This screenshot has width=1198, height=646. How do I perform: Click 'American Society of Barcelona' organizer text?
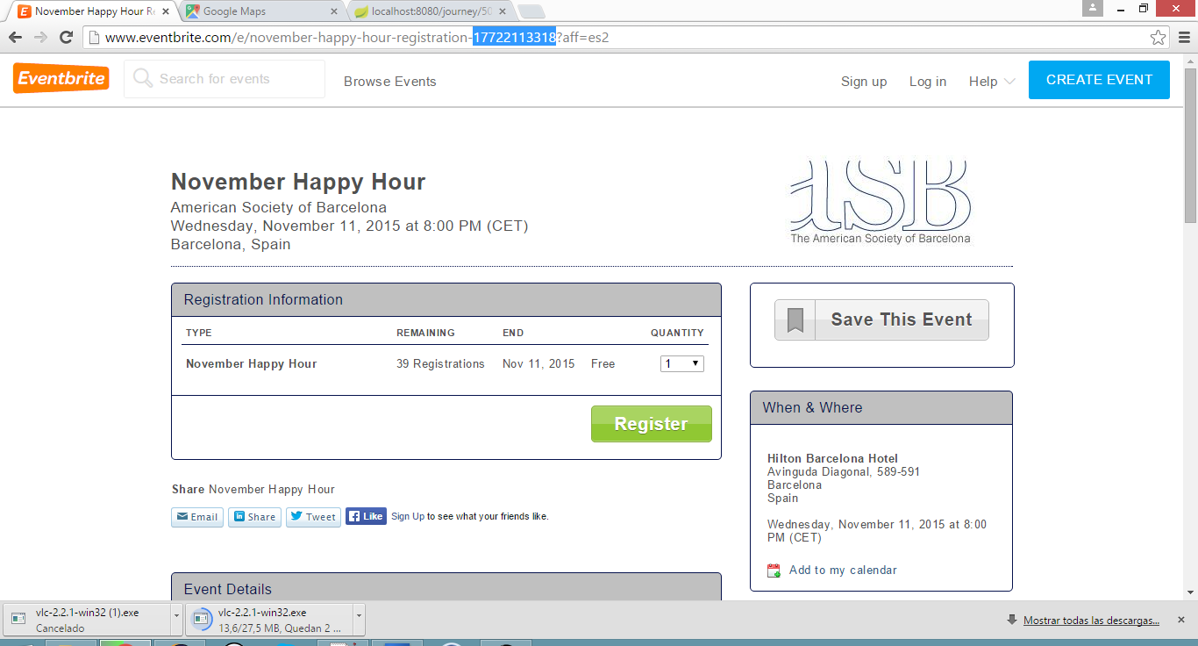click(x=278, y=208)
